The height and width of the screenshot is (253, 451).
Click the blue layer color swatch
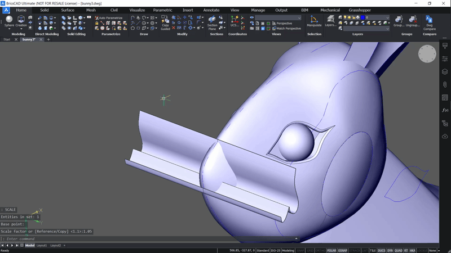[362, 17]
